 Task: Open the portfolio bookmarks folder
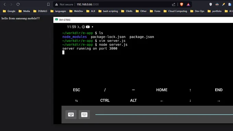[x=214, y=11]
